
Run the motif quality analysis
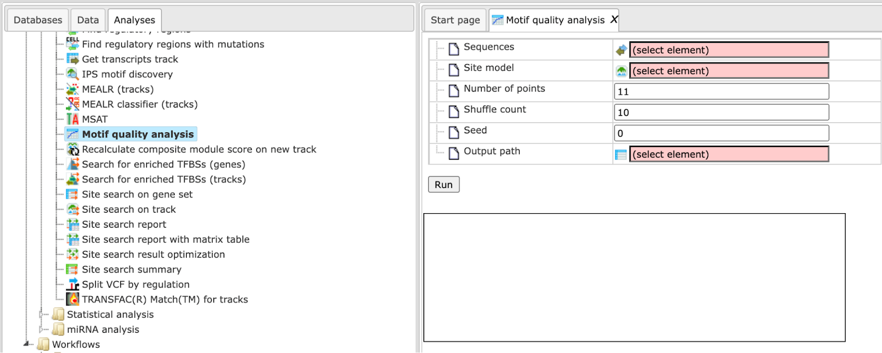pos(444,184)
